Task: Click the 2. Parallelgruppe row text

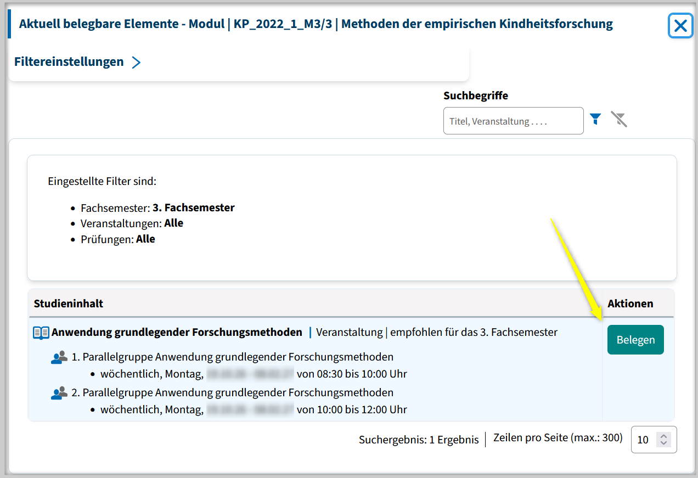Action: (233, 392)
